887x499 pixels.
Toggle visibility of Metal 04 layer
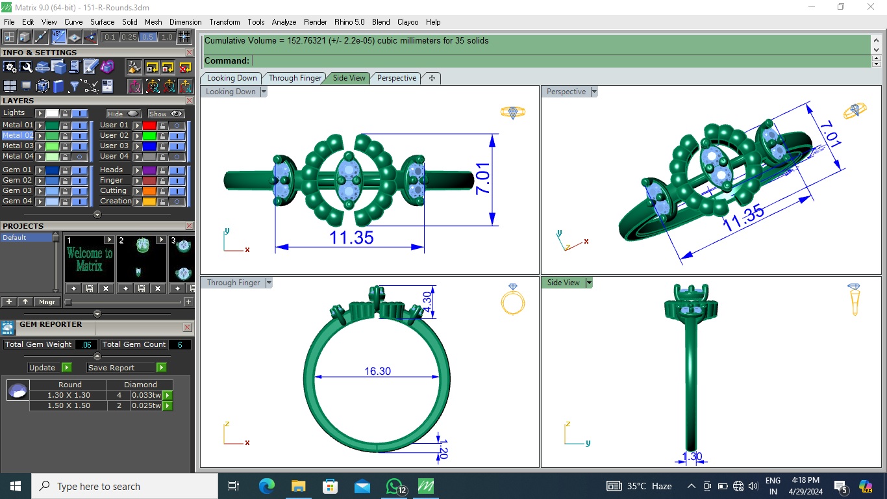point(79,157)
